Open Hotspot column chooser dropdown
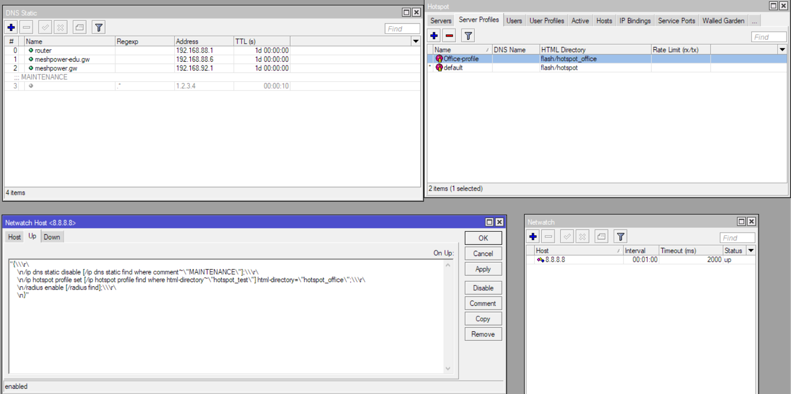Image resolution: width=791 pixels, height=394 pixels. pyautogui.click(x=782, y=49)
